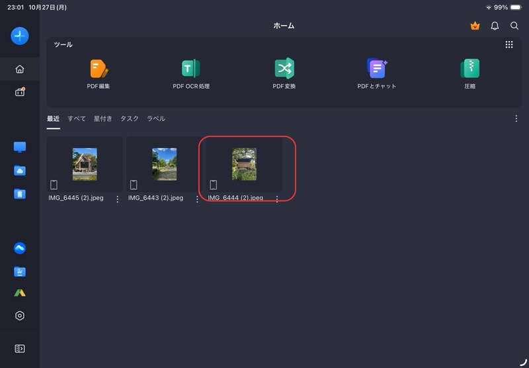Viewport: 529px width, 368px height.
Task: Tap the Wi-Fi status icon
Action: pyautogui.click(x=489, y=7)
